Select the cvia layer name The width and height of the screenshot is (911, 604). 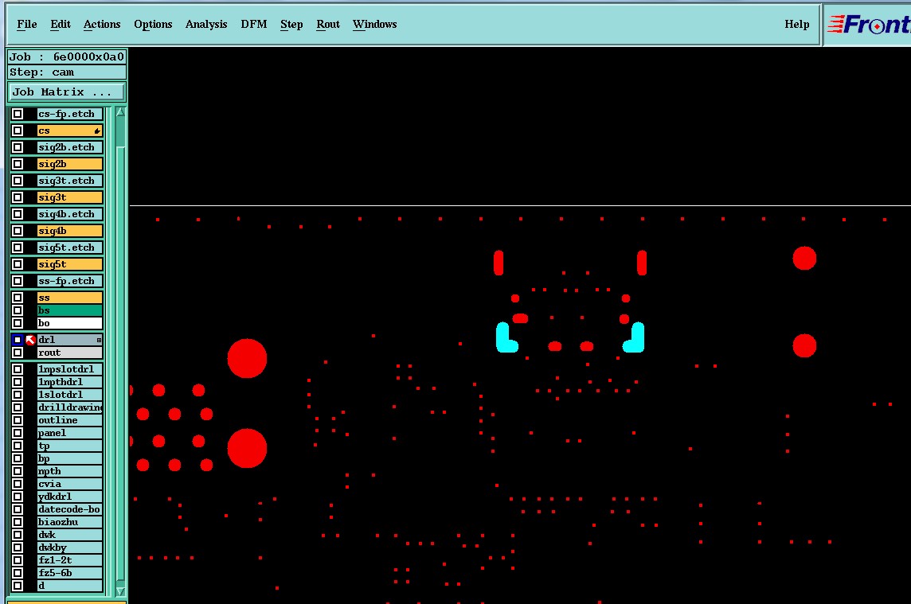pos(70,484)
